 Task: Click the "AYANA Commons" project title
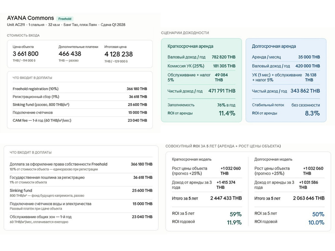pos(30,18)
